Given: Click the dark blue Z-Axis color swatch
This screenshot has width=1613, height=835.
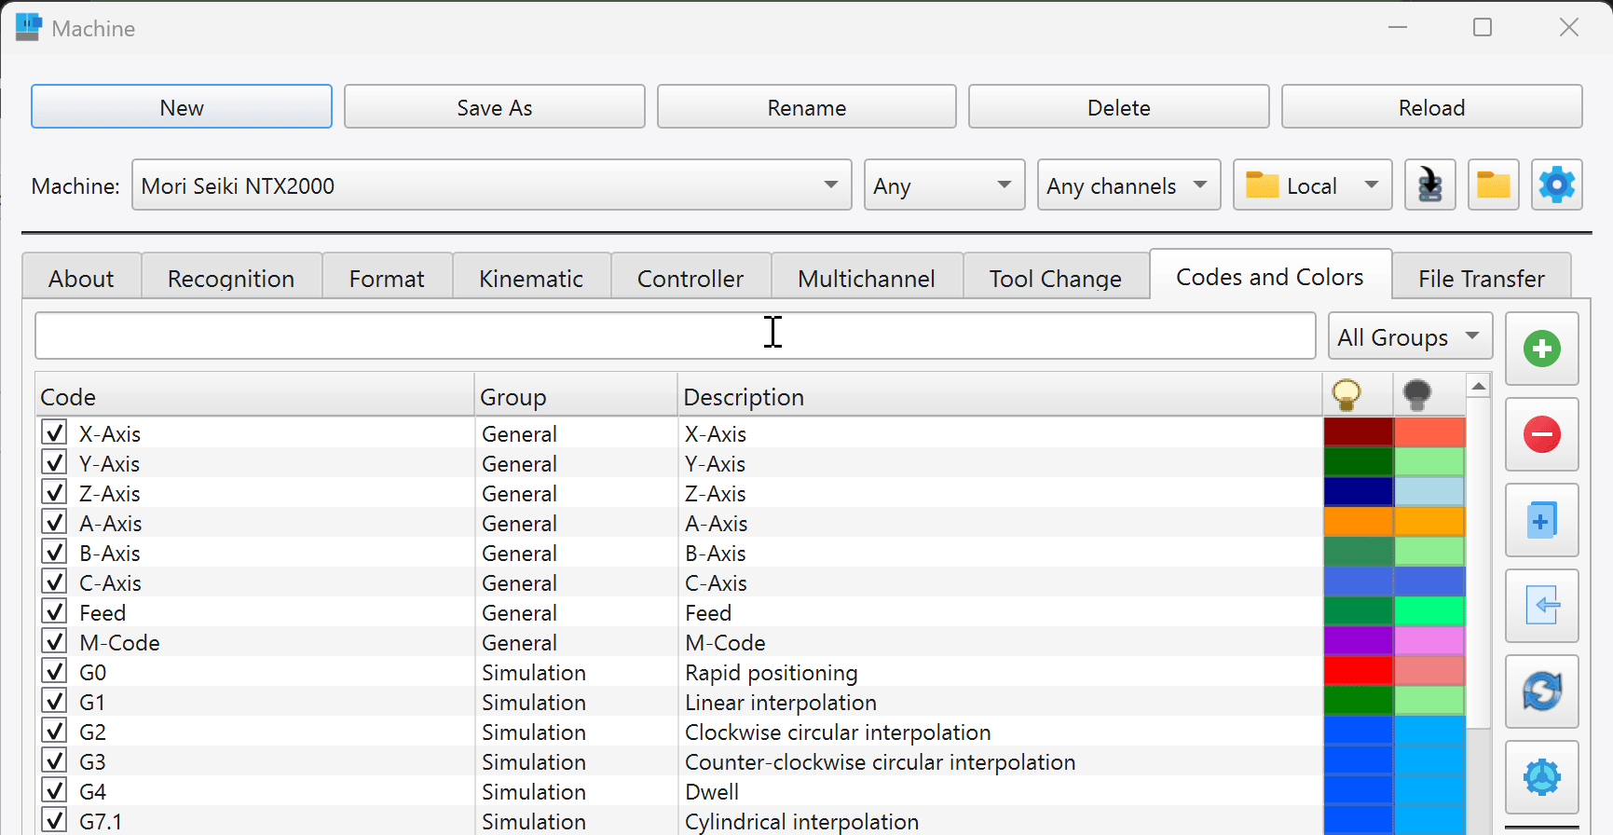Looking at the screenshot, I should click(x=1358, y=492).
